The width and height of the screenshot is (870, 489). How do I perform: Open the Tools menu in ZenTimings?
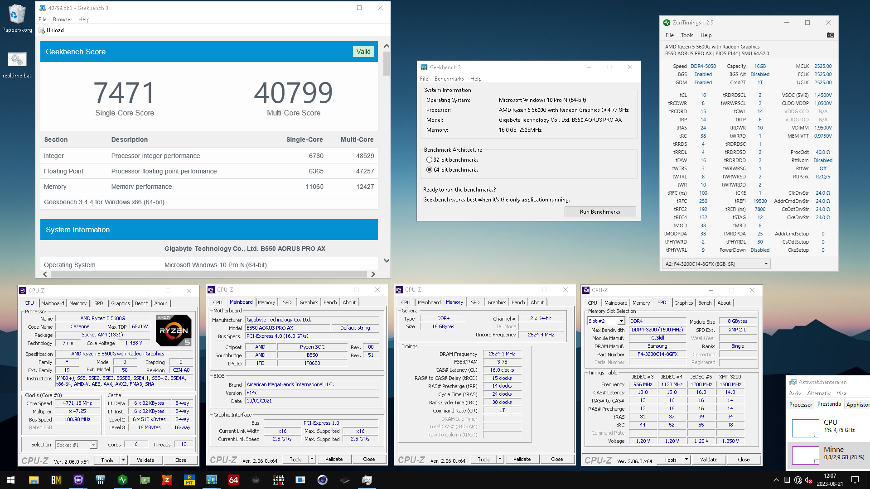(x=687, y=35)
